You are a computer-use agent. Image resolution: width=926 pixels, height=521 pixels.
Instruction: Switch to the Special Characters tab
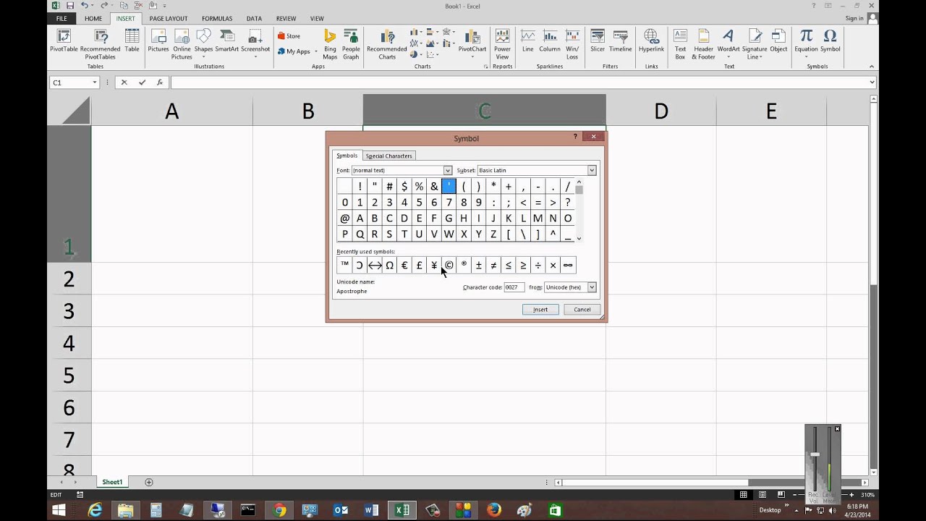pyautogui.click(x=388, y=156)
